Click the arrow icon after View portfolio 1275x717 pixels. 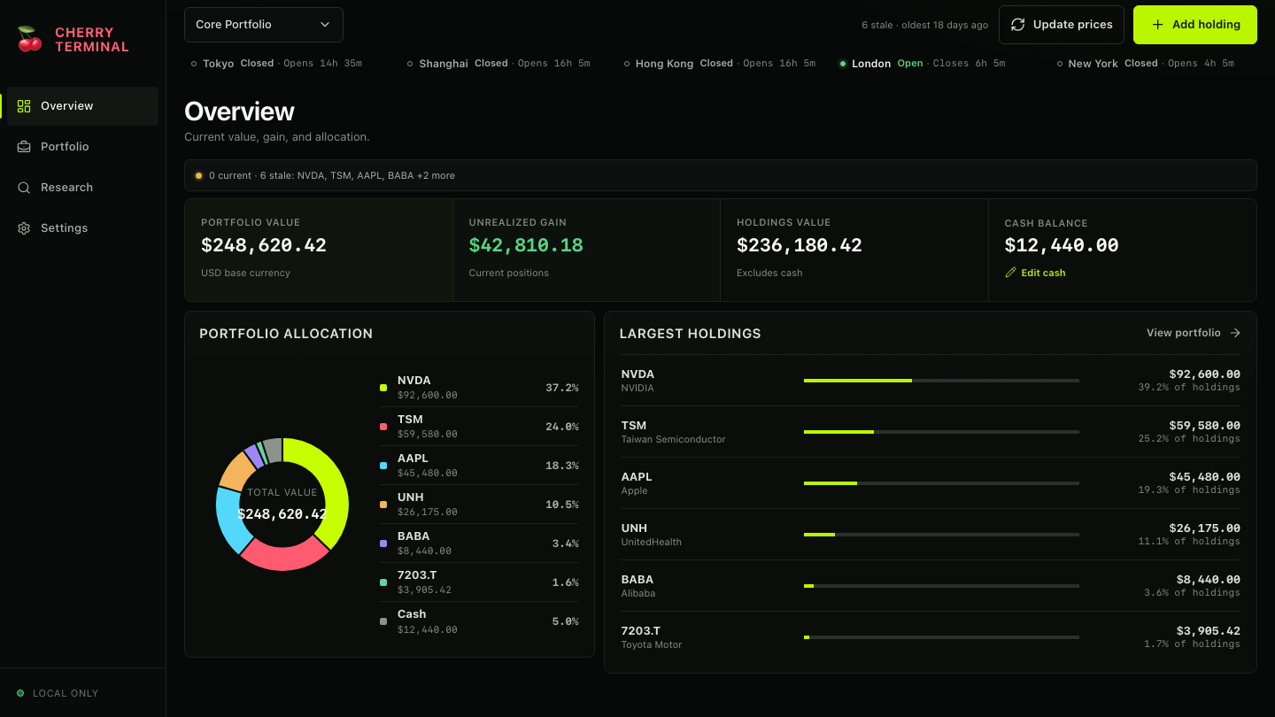point(1235,333)
